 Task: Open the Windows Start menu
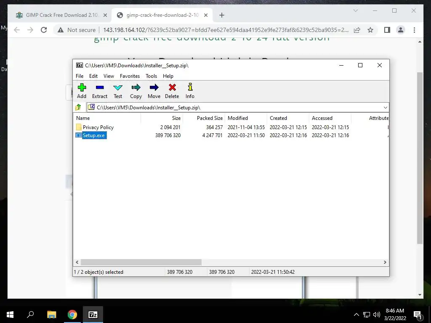pyautogui.click(x=10, y=315)
